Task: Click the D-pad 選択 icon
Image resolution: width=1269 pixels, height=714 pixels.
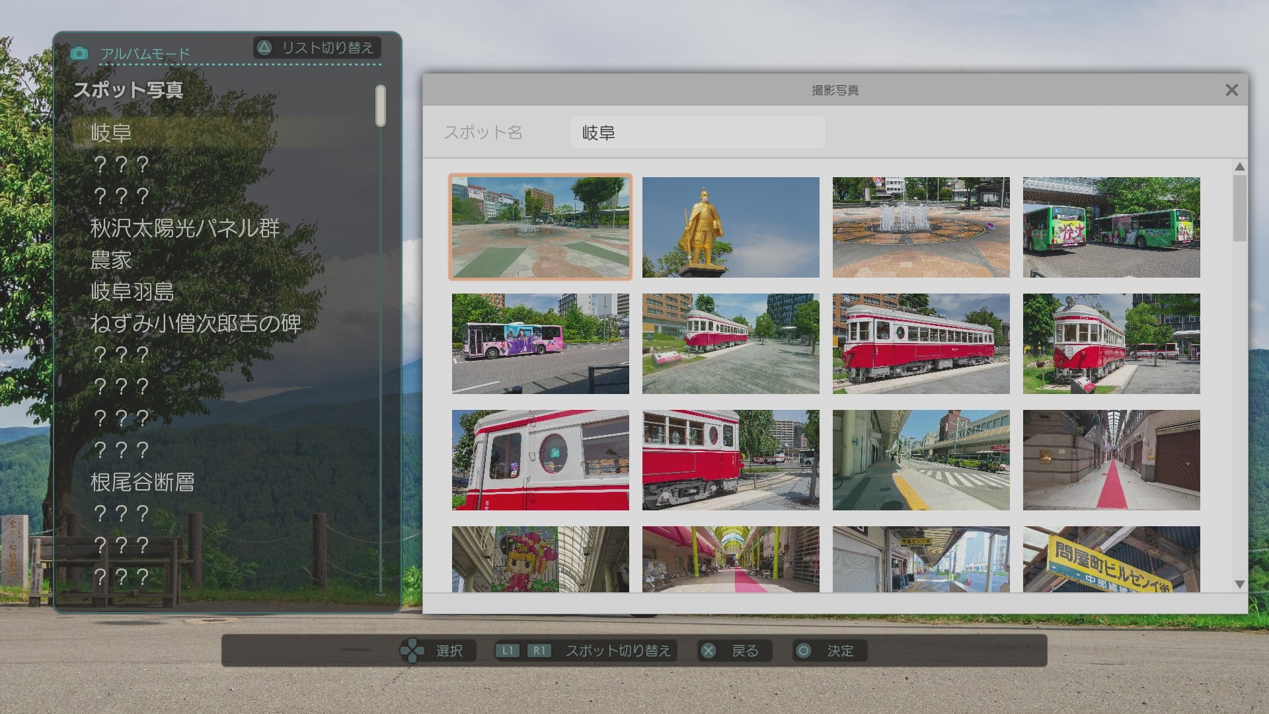Action: [x=412, y=651]
